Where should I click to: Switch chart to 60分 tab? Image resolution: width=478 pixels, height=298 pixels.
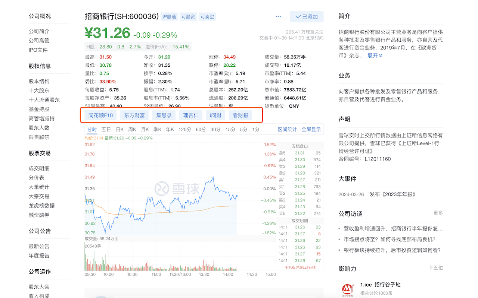(x=201, y=130)
